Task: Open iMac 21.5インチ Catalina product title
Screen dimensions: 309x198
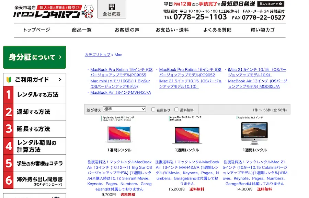Action: 255,173
